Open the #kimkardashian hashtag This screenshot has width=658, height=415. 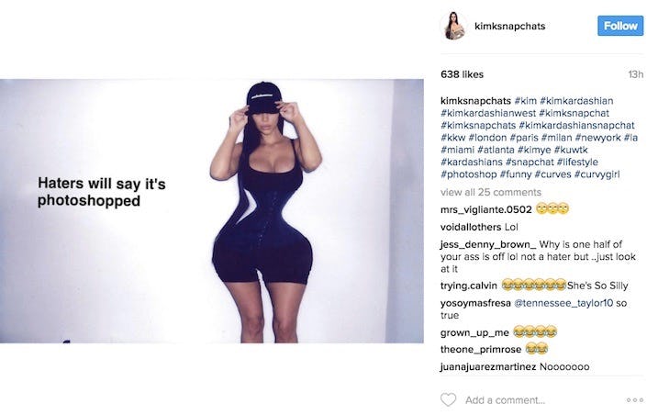576,101
